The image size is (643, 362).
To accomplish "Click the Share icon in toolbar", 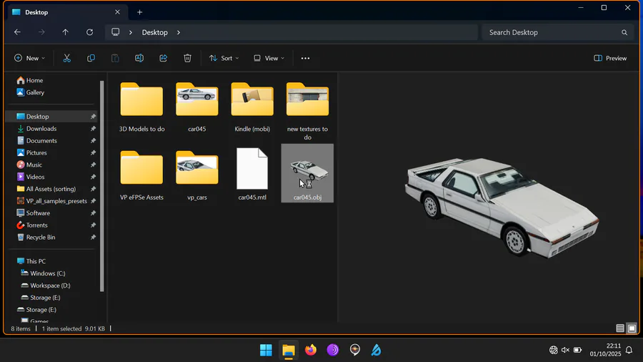I will [x=164, y=58].
